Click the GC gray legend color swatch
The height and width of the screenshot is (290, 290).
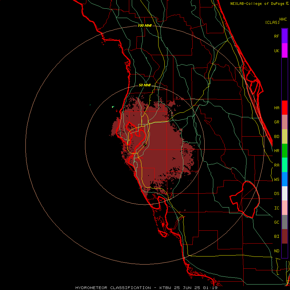(285, 222)
